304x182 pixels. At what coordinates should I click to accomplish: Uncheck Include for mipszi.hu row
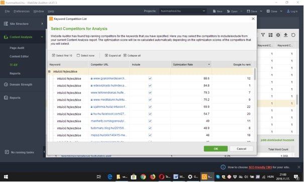[x=150, y=135]
